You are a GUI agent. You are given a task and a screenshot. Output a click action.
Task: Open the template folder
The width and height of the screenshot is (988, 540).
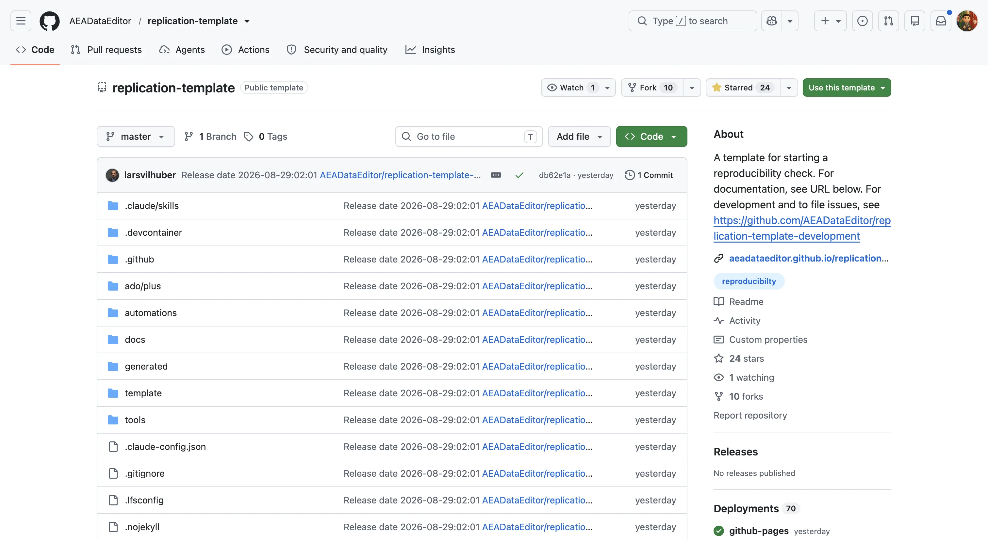pos(143,394)
